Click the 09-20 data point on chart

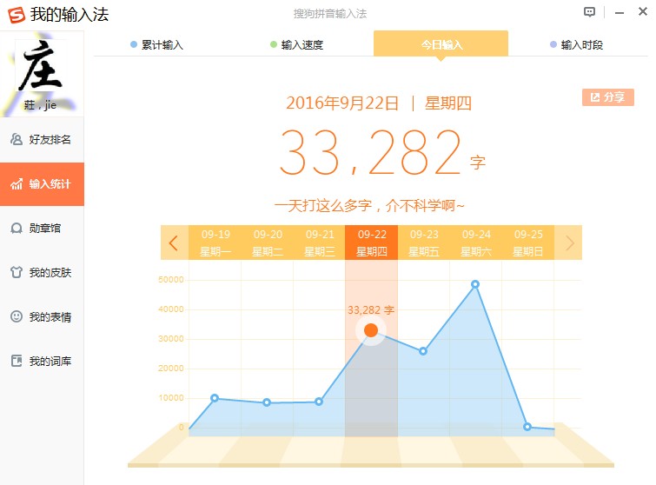coord(267,402)
